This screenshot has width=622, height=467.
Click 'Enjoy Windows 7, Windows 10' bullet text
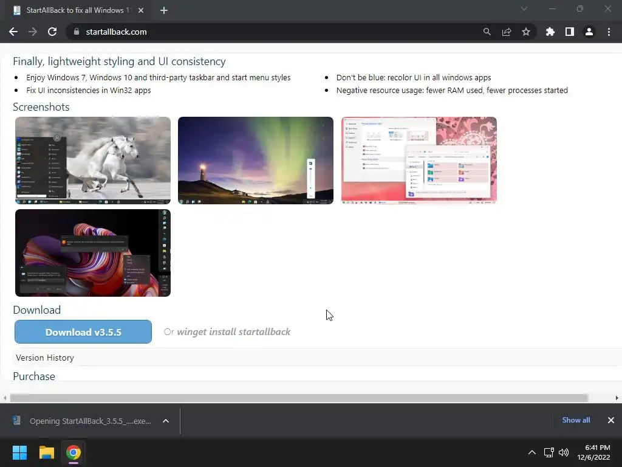coord(159,77)
